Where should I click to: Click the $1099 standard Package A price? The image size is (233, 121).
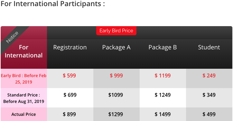116,95
